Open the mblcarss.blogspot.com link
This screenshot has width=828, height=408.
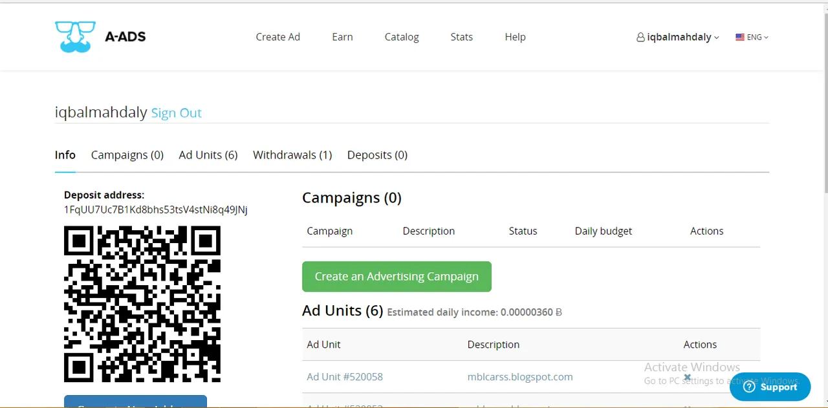[520, 377]
